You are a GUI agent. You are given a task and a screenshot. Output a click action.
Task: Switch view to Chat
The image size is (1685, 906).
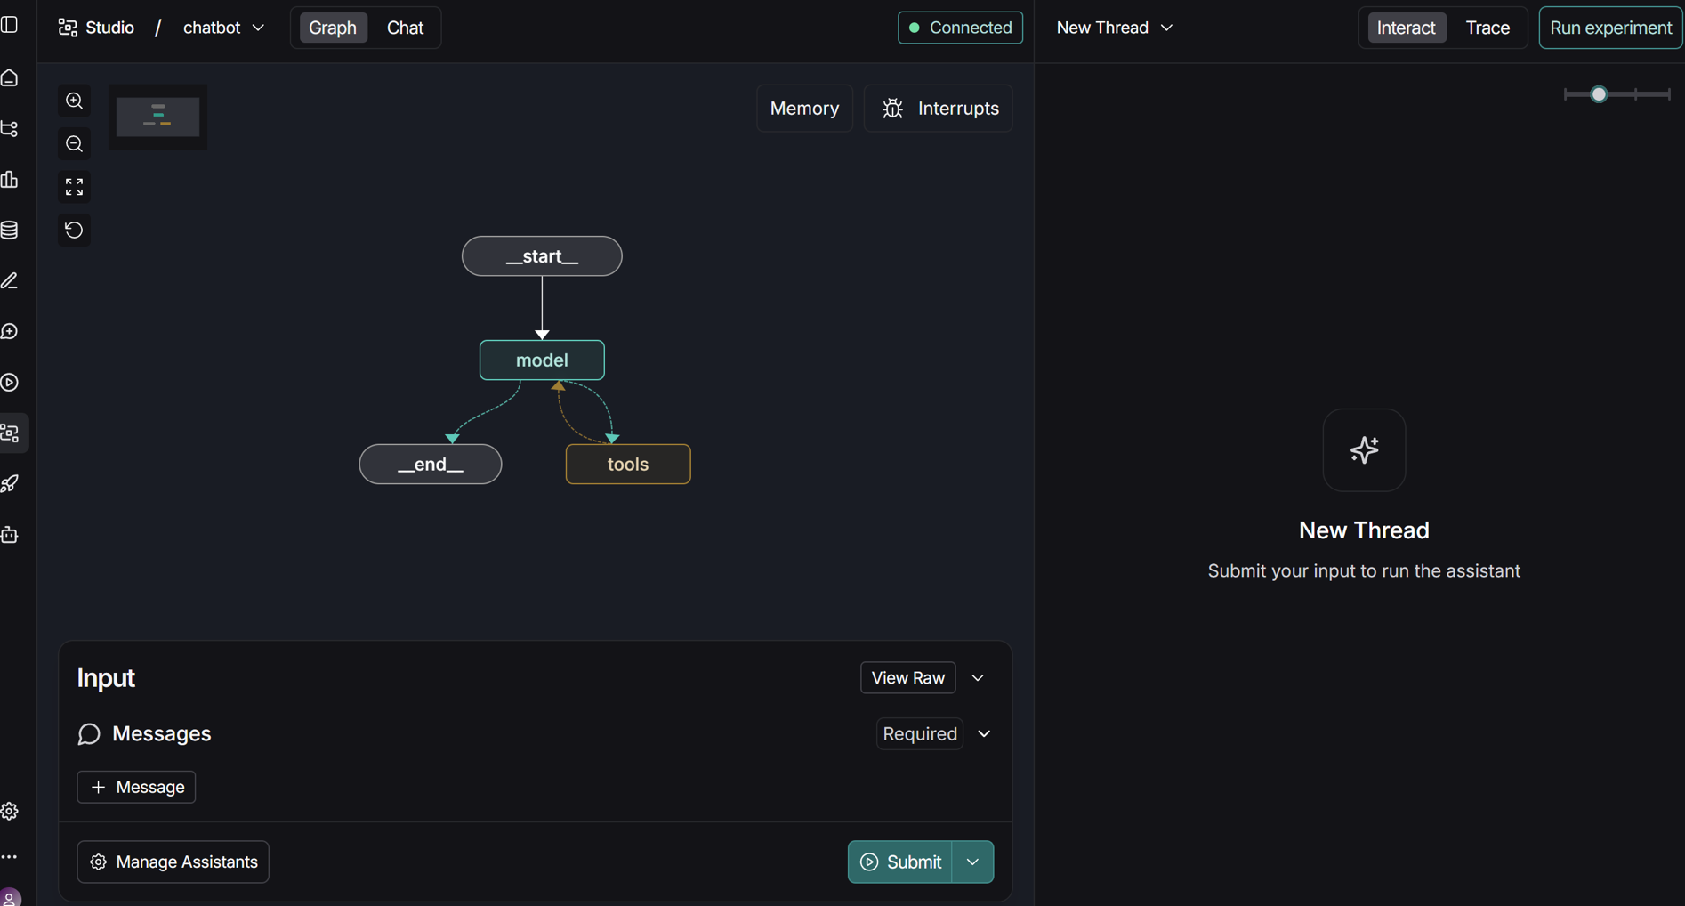pos(405,28)
